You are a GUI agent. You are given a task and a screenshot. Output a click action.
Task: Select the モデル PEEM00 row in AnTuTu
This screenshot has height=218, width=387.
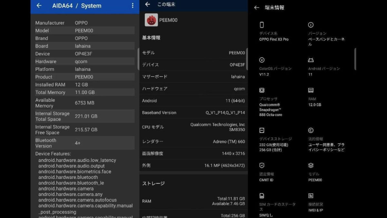pos(193,53)
